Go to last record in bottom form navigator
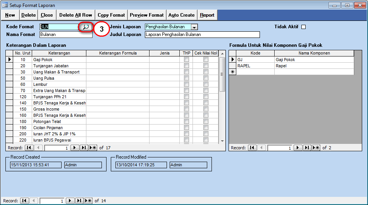Viewport: 368px width, 205px height. 79,201
